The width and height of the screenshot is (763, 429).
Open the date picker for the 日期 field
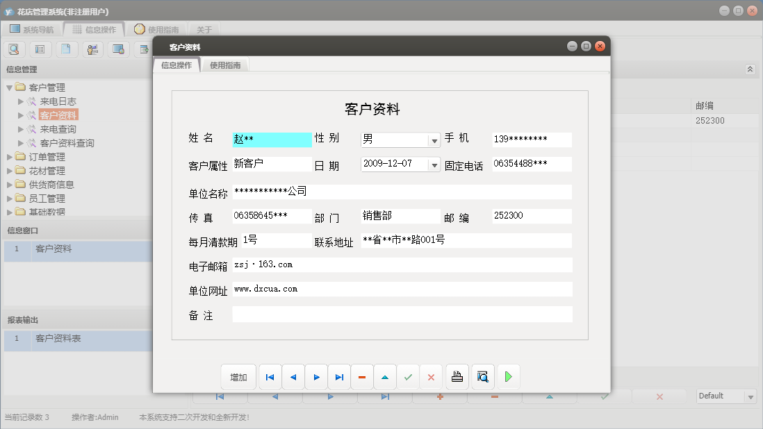pos(435,165)
